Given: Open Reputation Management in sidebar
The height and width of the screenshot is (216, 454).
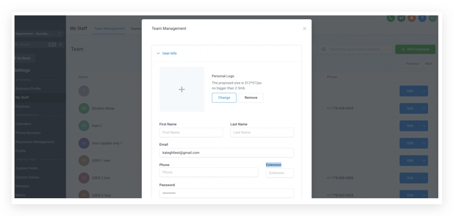Looking at the screenshot, I should point(35,142).
